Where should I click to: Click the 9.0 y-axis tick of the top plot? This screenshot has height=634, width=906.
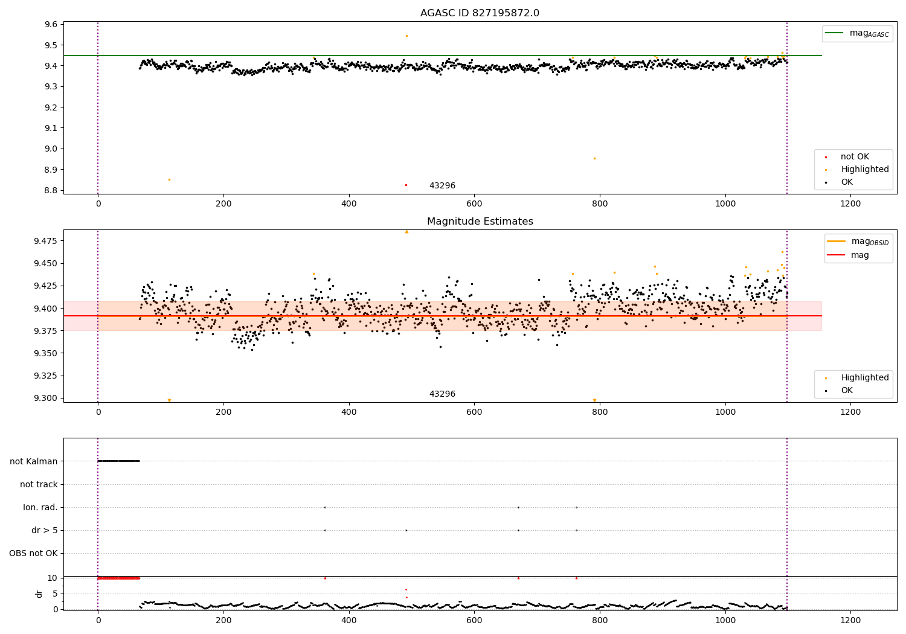point(51,149)
